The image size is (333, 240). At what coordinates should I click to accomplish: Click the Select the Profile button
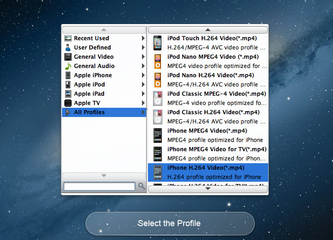170,223
